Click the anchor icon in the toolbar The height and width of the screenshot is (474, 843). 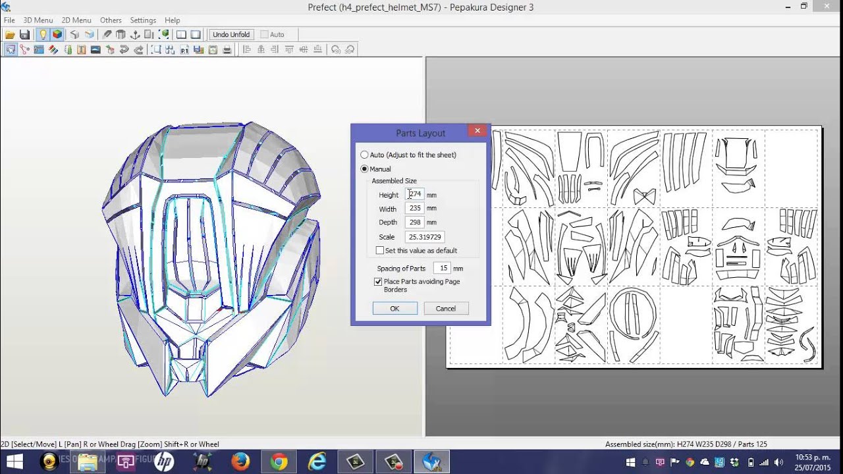coord(135,34)
